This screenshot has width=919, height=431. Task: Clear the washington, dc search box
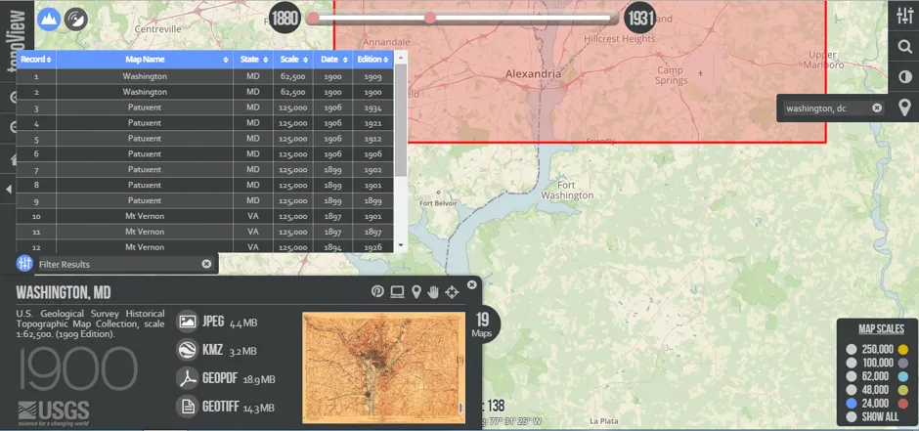[x=876, y=108]
